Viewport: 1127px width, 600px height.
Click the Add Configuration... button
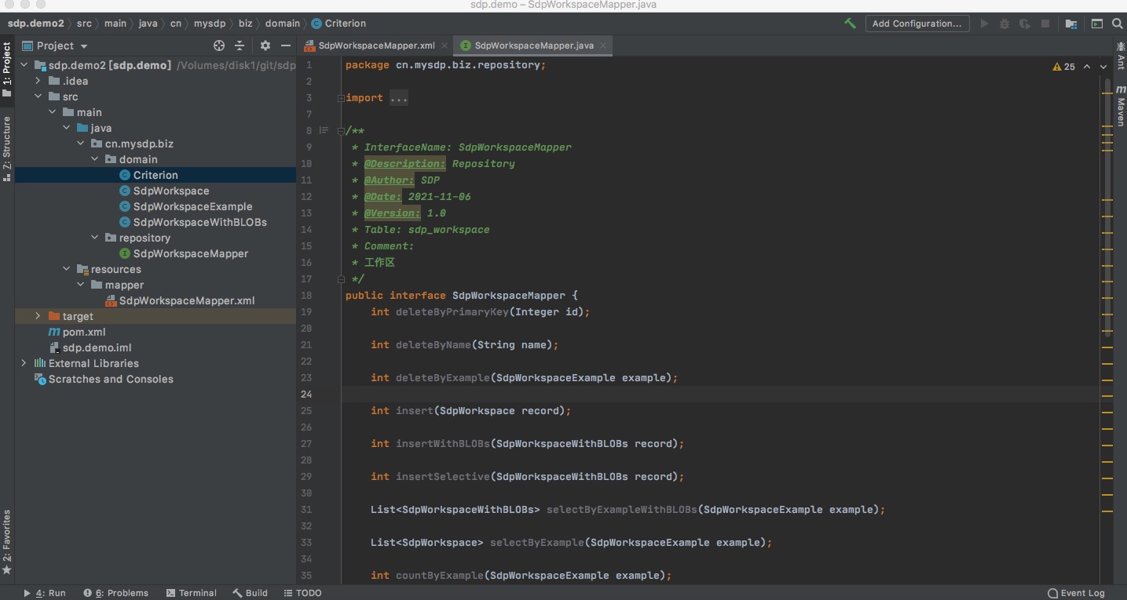tap(917, 24)
